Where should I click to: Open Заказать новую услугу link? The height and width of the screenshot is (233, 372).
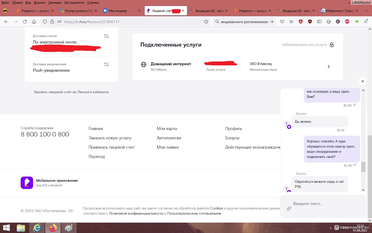click(x=110, y=138)
